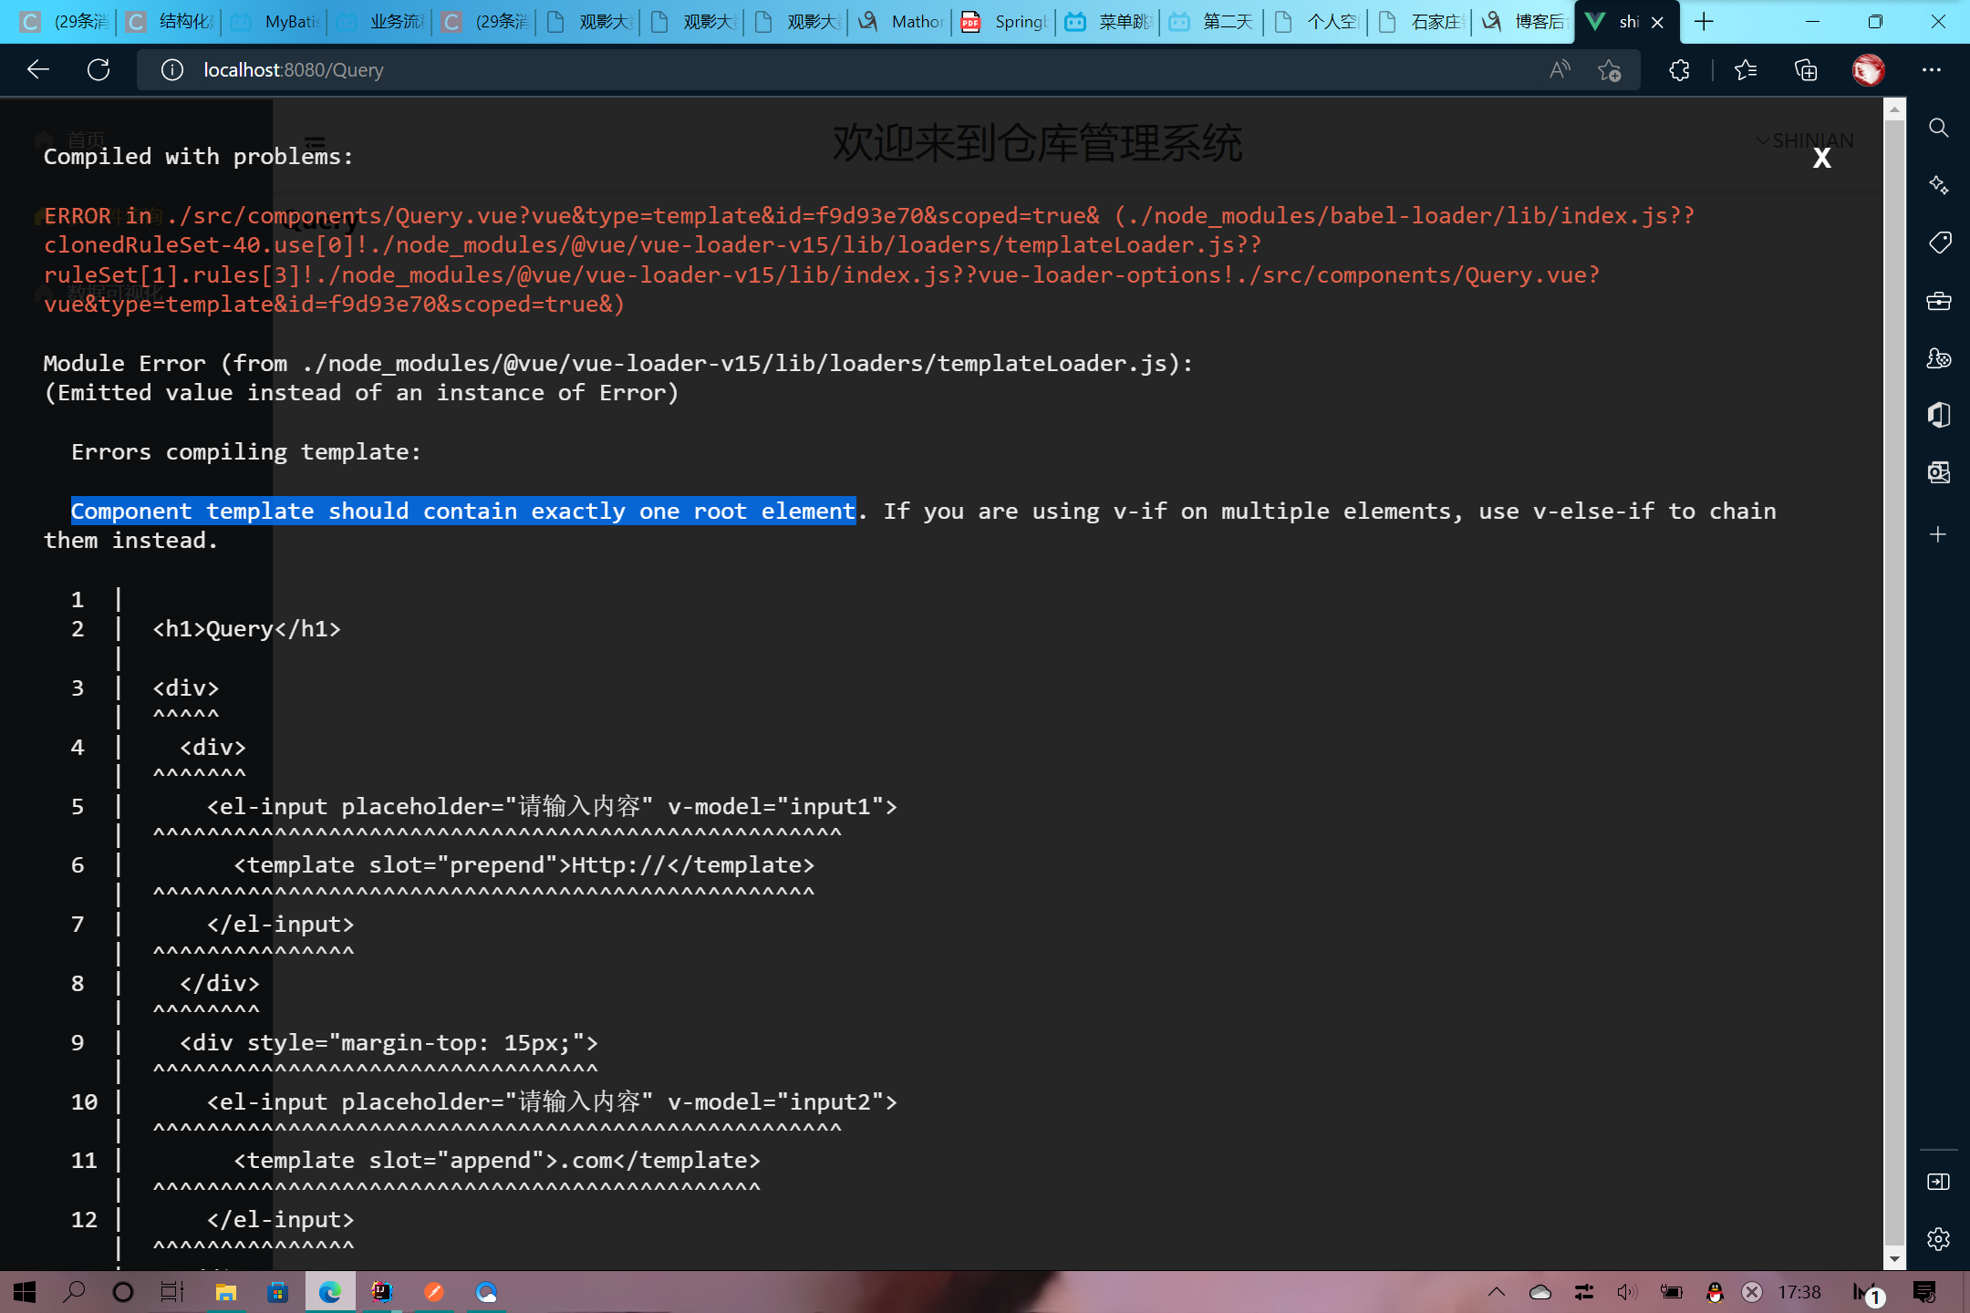The width and height of the screenshot is (1970, 1313).
Task: Click the page scrollbar down arrow
Action: [x=1894, y=1259]
